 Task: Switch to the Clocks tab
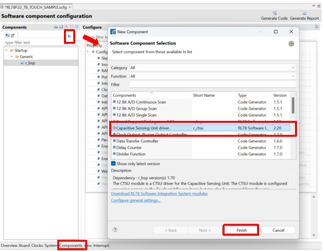coord(37,246)
